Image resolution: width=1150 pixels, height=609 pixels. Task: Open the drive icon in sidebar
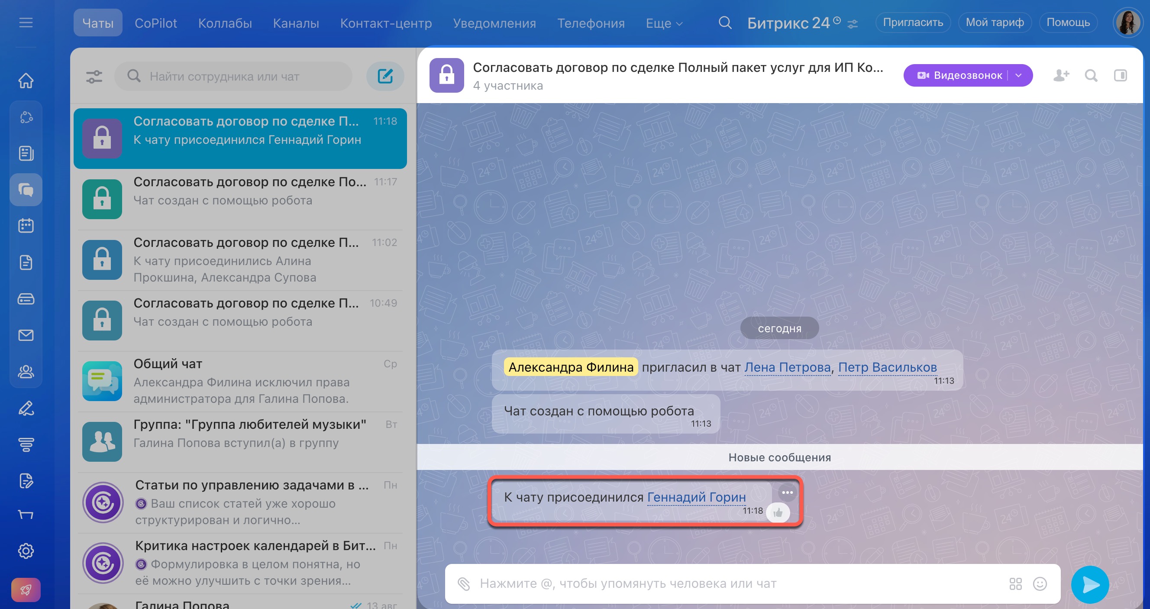[26, 299]
